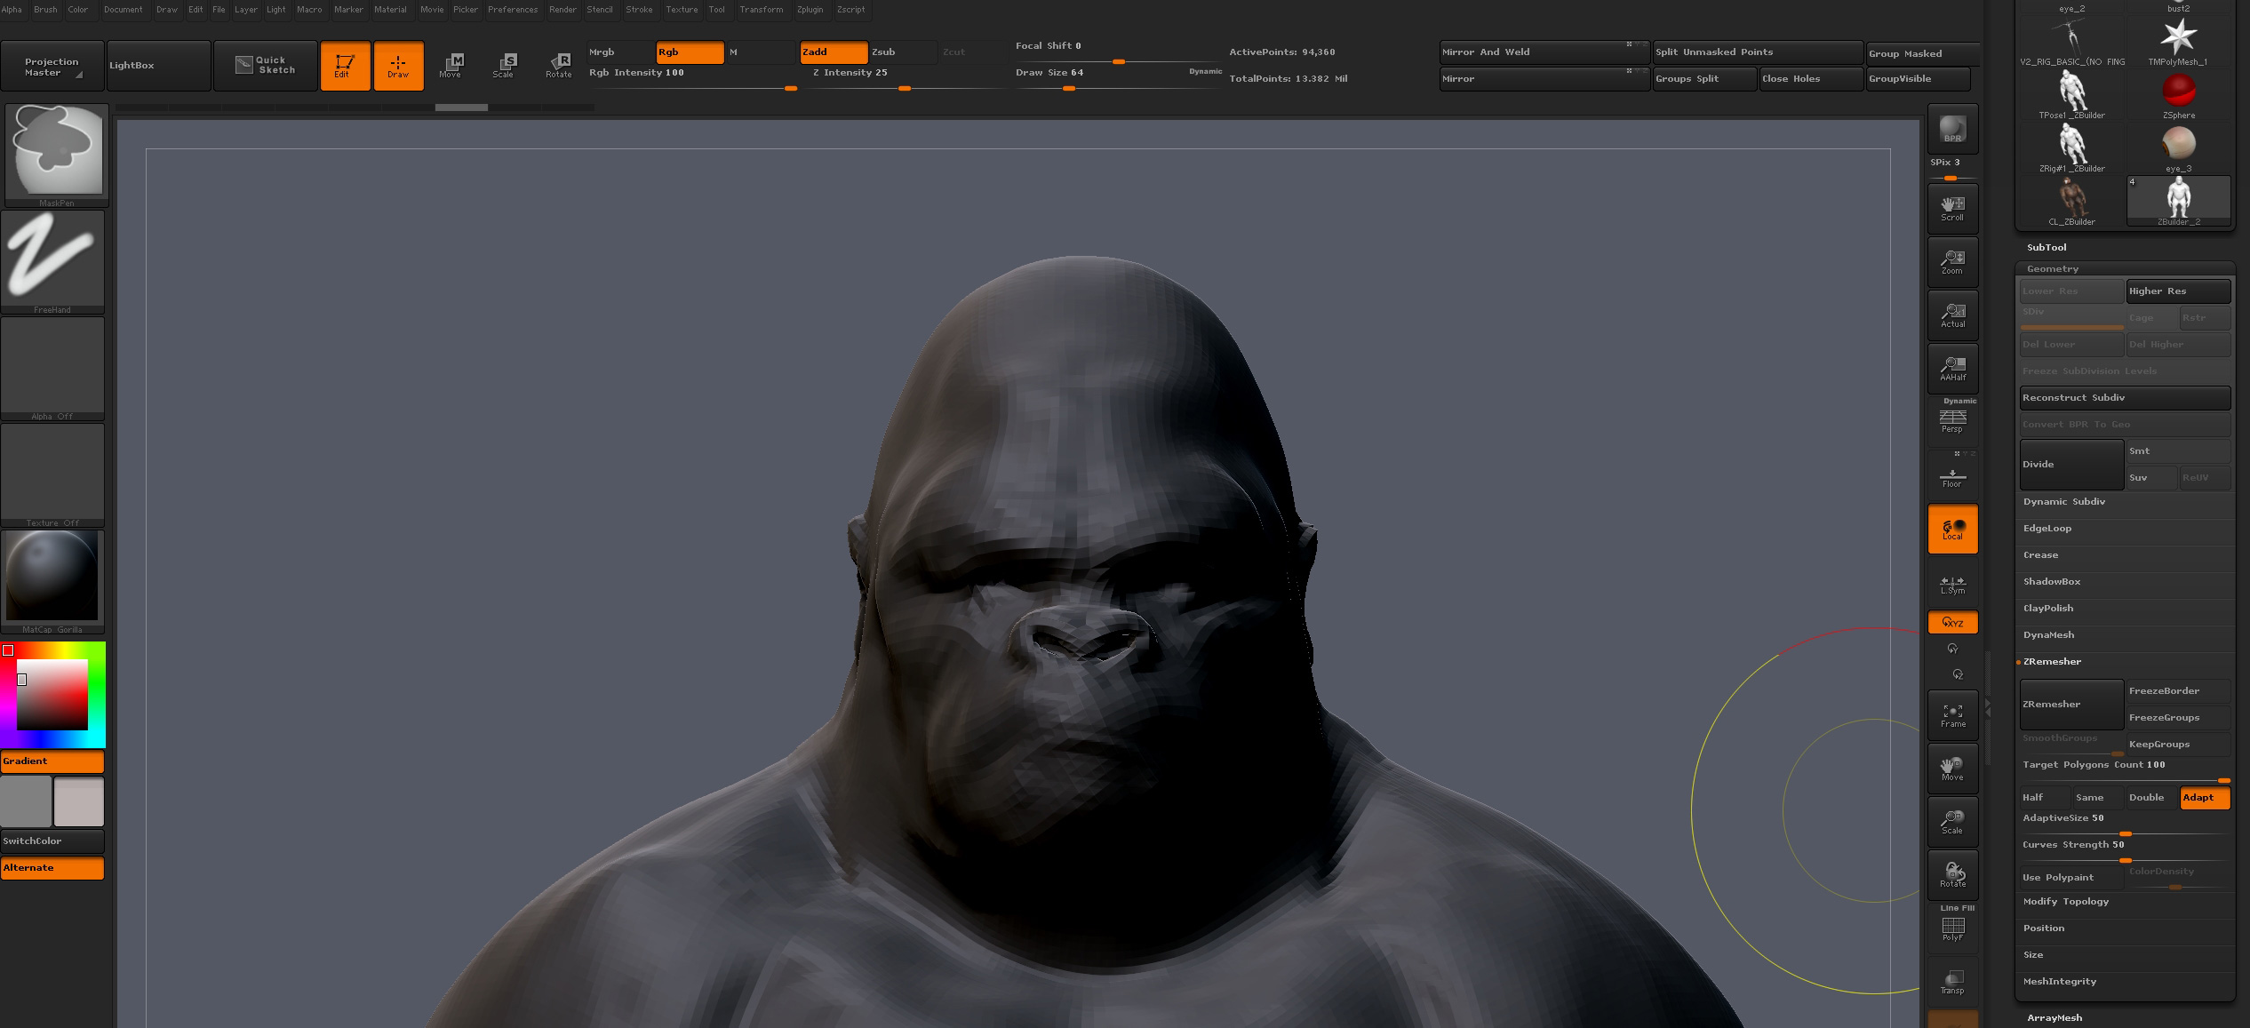Select the eye_3 tool thumbnail
The width and height of the screenshot is (2250, 1028).
click(2178, 149)
